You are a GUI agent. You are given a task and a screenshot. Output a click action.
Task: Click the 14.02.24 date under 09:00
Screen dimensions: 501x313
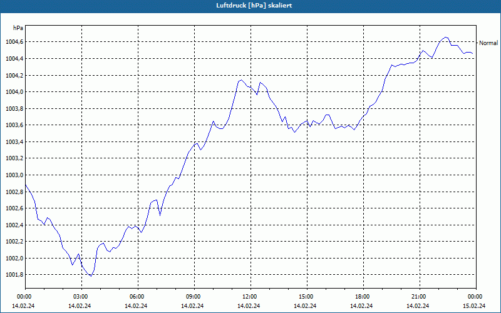point(192,306)
